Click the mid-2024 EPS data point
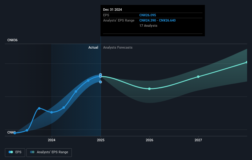Viewport: 252px width, 160px height. click(76, 91)
